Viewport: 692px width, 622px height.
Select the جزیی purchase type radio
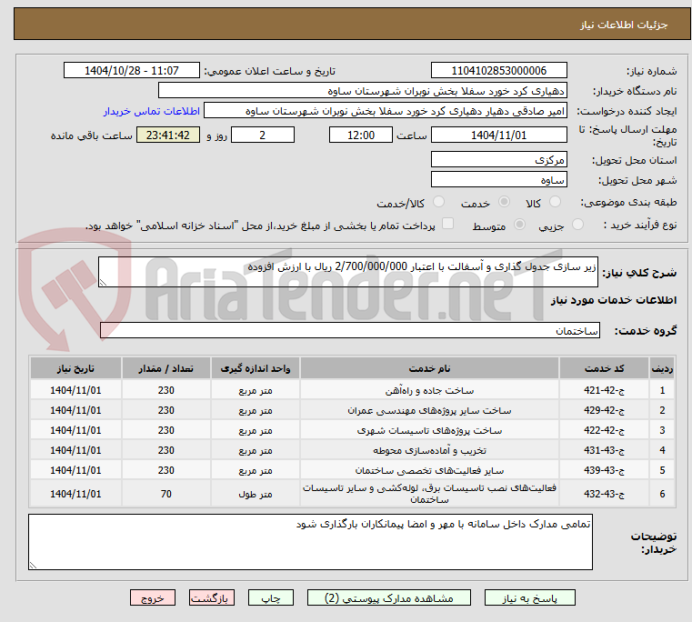pos(577,225)
